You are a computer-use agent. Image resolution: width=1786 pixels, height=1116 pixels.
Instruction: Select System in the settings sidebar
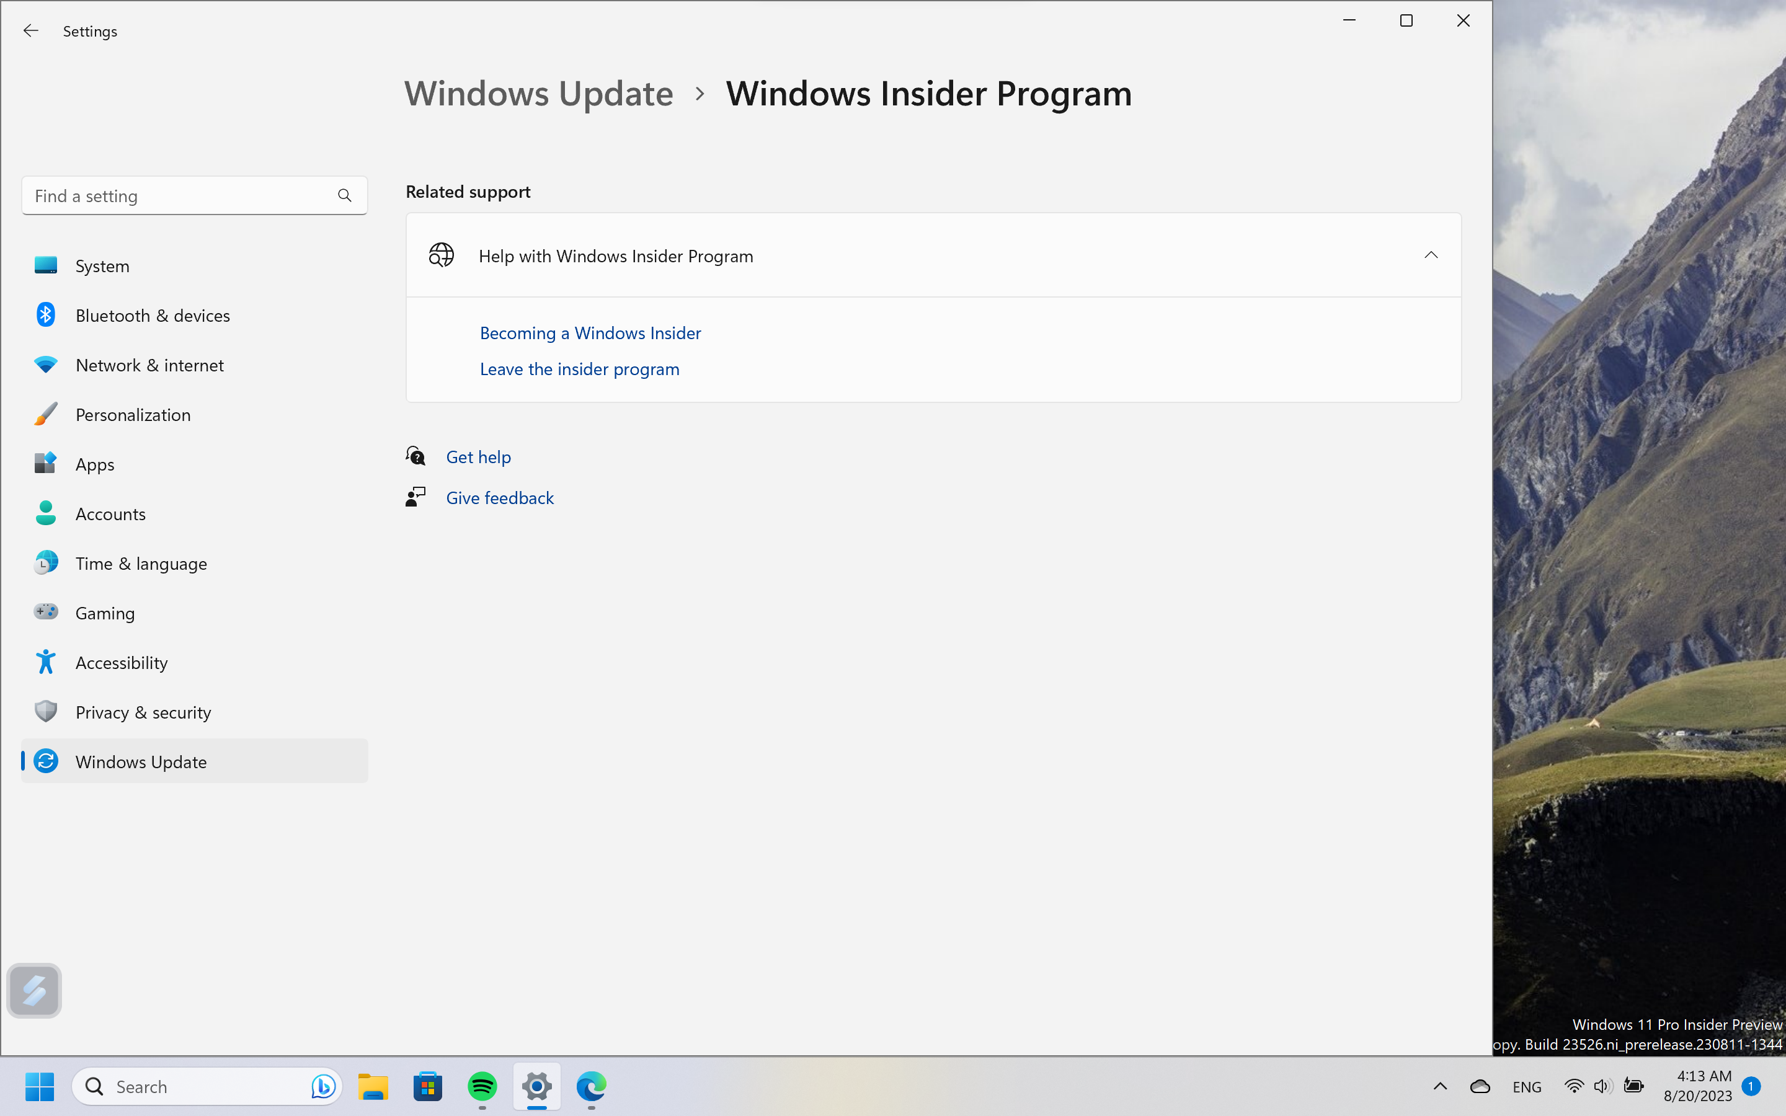[x=101, y=266]
